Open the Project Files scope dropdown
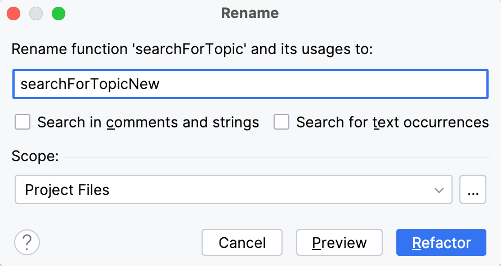Viewport: 501px width, 266px height. click(x=233, y=190)
